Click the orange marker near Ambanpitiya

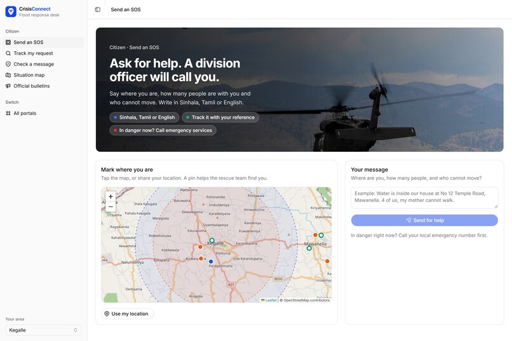click(x=201, y=258)
